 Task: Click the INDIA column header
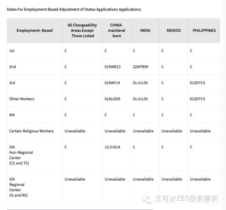[x=145, y=30]
